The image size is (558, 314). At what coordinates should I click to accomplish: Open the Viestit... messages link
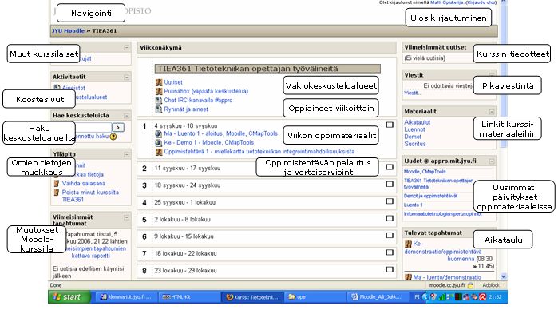pos(413,93)
